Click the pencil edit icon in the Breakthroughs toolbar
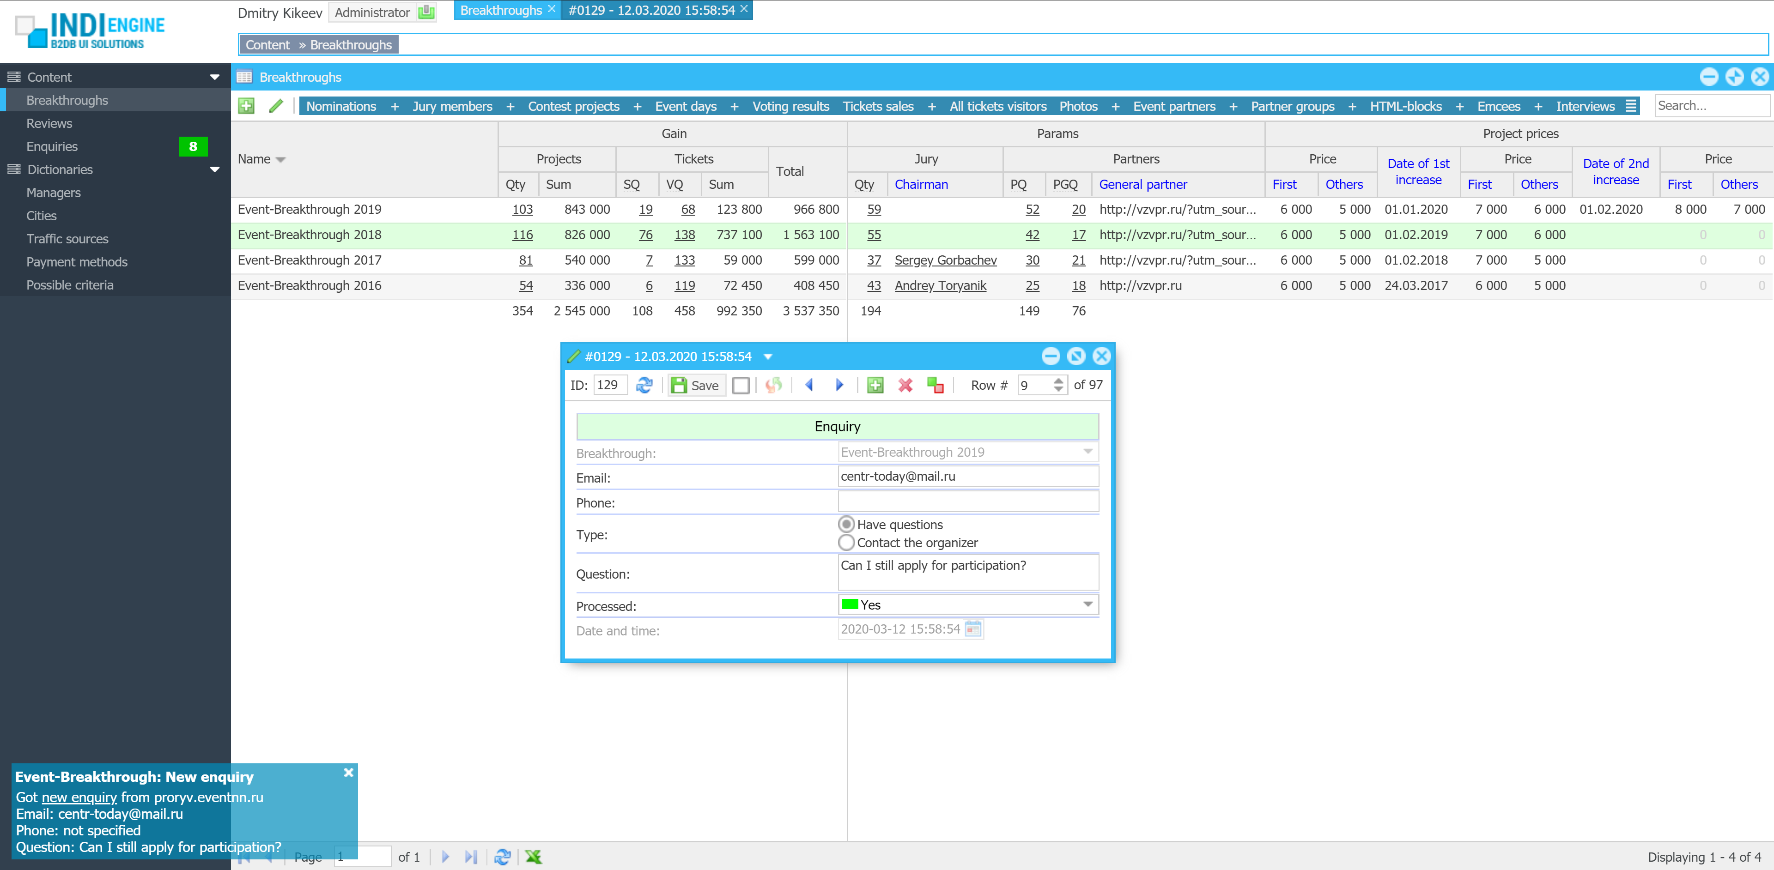Viewport: 1774px width, 870px height. tap(275, 106)
